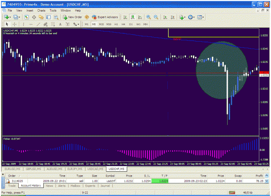The width and height of the screenshot is (271, 196).
Task: Switch chart to bar chart style
Action: 125,17
